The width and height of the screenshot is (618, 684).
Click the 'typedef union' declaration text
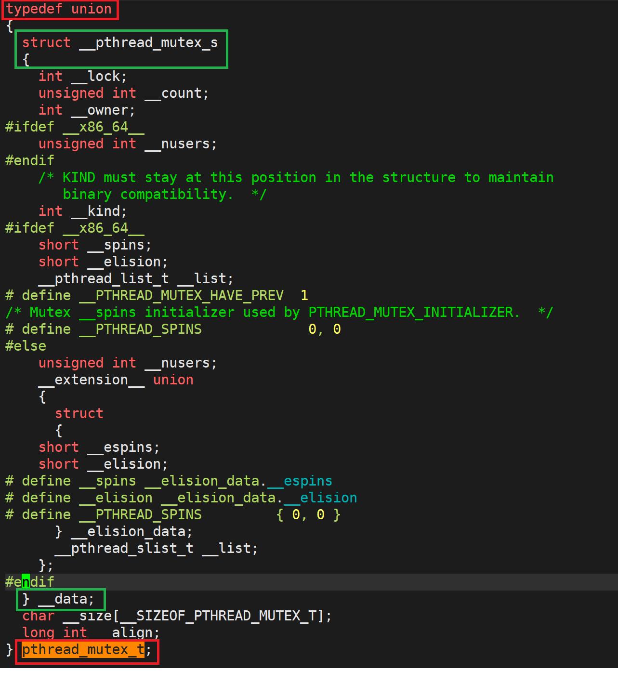click(x=58, y=9)
